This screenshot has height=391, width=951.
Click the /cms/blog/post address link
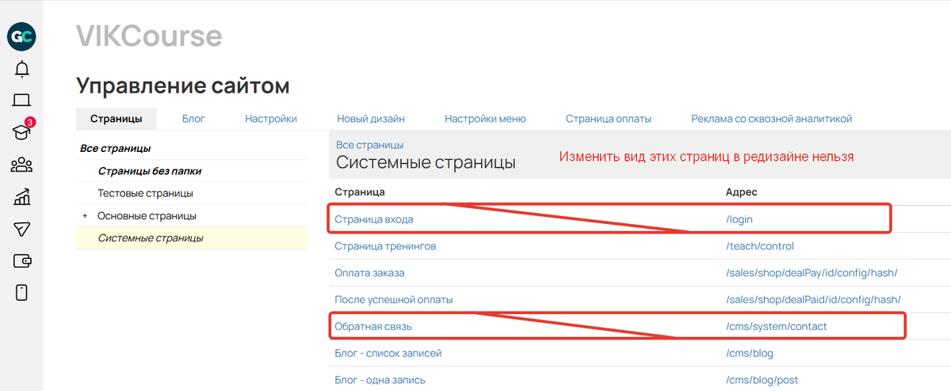(x=762, y=380)
